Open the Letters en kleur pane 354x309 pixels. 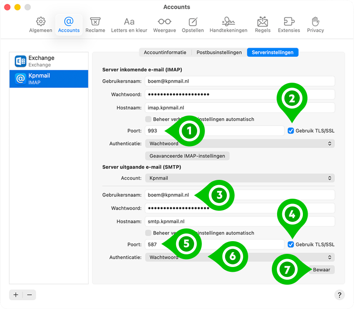click(128, 24)
